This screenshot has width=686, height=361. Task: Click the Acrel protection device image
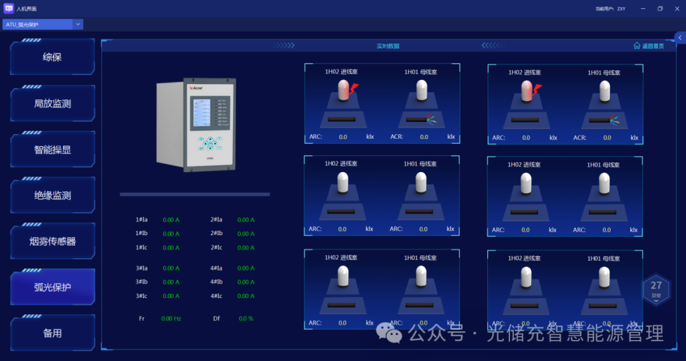point(196,125)
